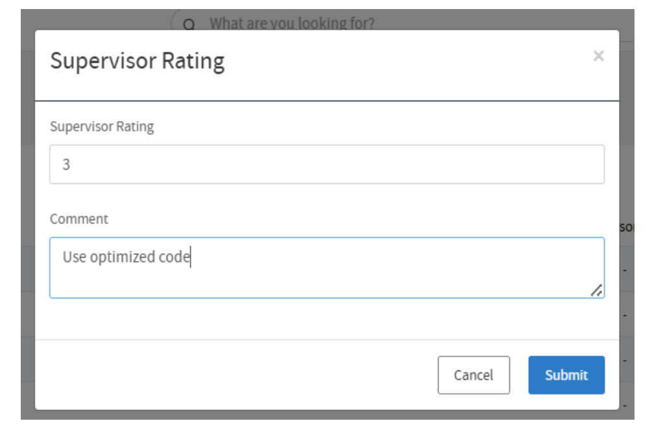Click the 'What are you looking for?' search box

[292, 24]
